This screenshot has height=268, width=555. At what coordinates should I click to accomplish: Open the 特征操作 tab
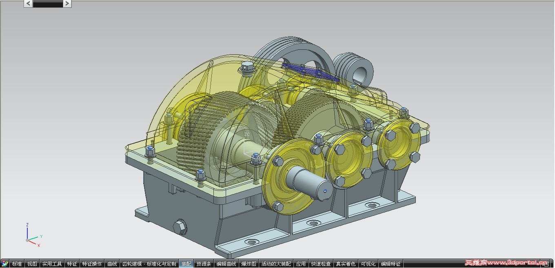pyautogui.click(x=92, y=264)
